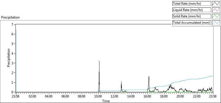The width and height of the screenshot is (221, 103).
Task: Click the 1 value on the y-axis
Action: tap(12, 83)
